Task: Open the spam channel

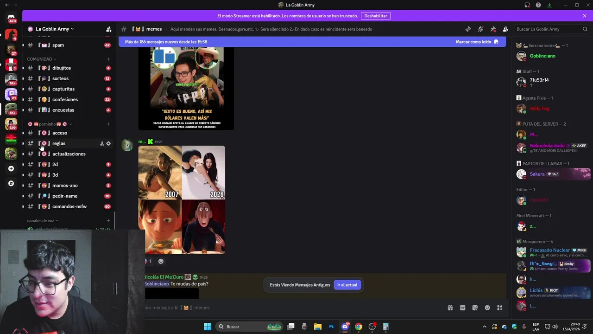Action: 69,45
